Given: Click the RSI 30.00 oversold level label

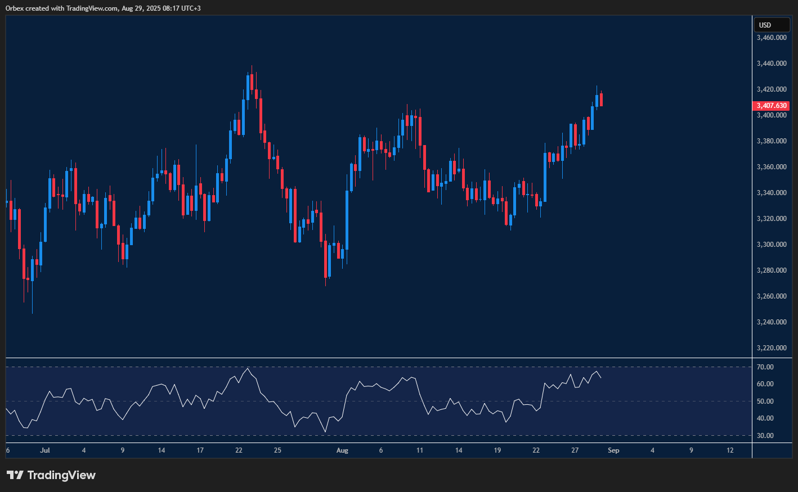Looking at the screenshot, I should coord(765,436).
